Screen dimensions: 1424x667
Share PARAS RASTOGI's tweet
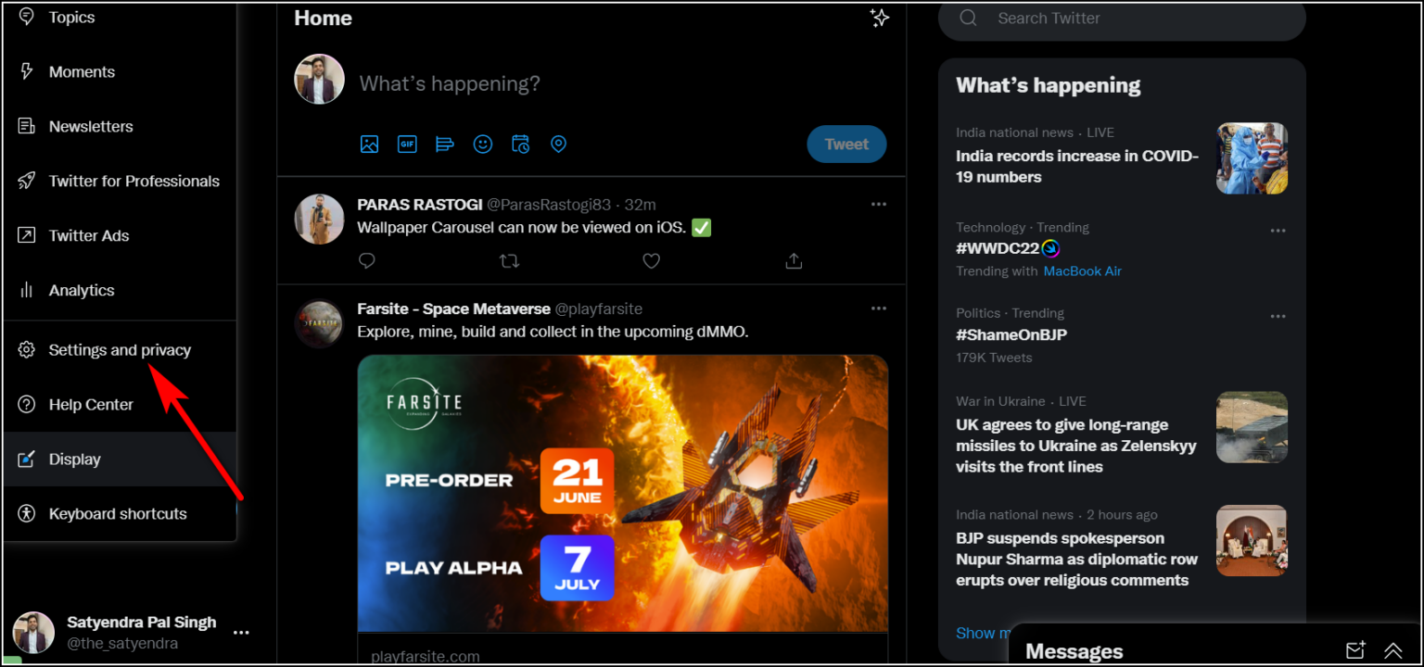793,260
